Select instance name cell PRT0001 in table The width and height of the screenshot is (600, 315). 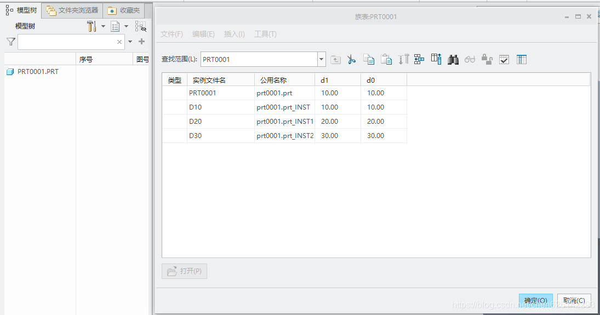(220, 93)
